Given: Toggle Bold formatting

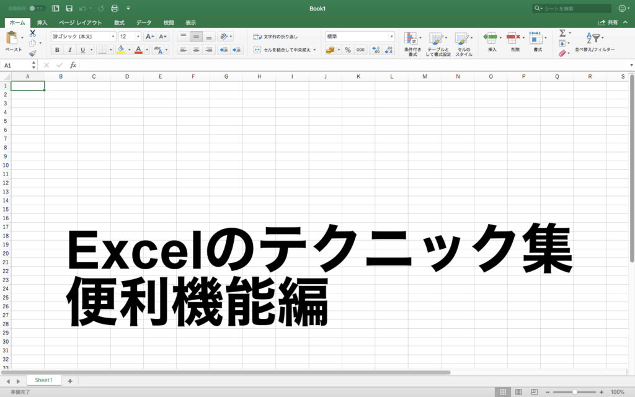Looking at the screenshot, I should pos(57,50).
